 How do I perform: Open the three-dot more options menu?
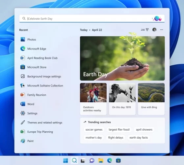pos(162,30)
